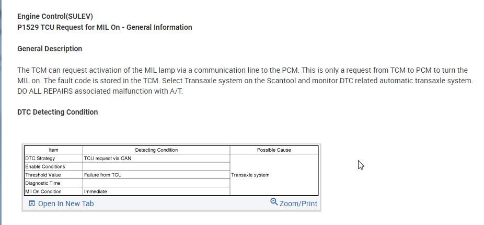Image resolution: width=484 pixels, height=225 pixels.
Task: Click the Zoom/Print magnifier icon
Action: [x=274, y=202]
